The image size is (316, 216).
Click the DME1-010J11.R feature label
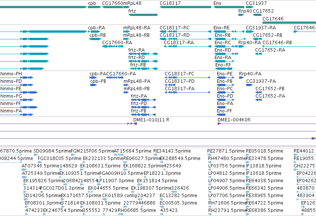click(x=152, y=120)
